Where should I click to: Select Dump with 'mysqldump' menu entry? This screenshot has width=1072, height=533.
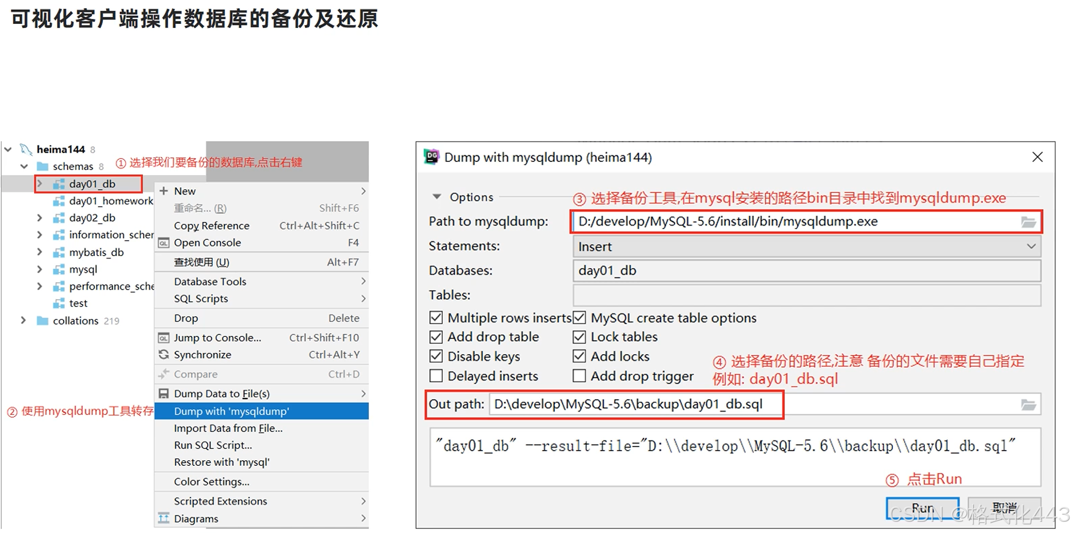click(232, 411)
